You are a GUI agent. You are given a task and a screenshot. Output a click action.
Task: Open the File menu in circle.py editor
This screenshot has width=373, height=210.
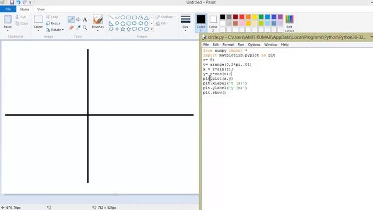[x=206, y=44]
